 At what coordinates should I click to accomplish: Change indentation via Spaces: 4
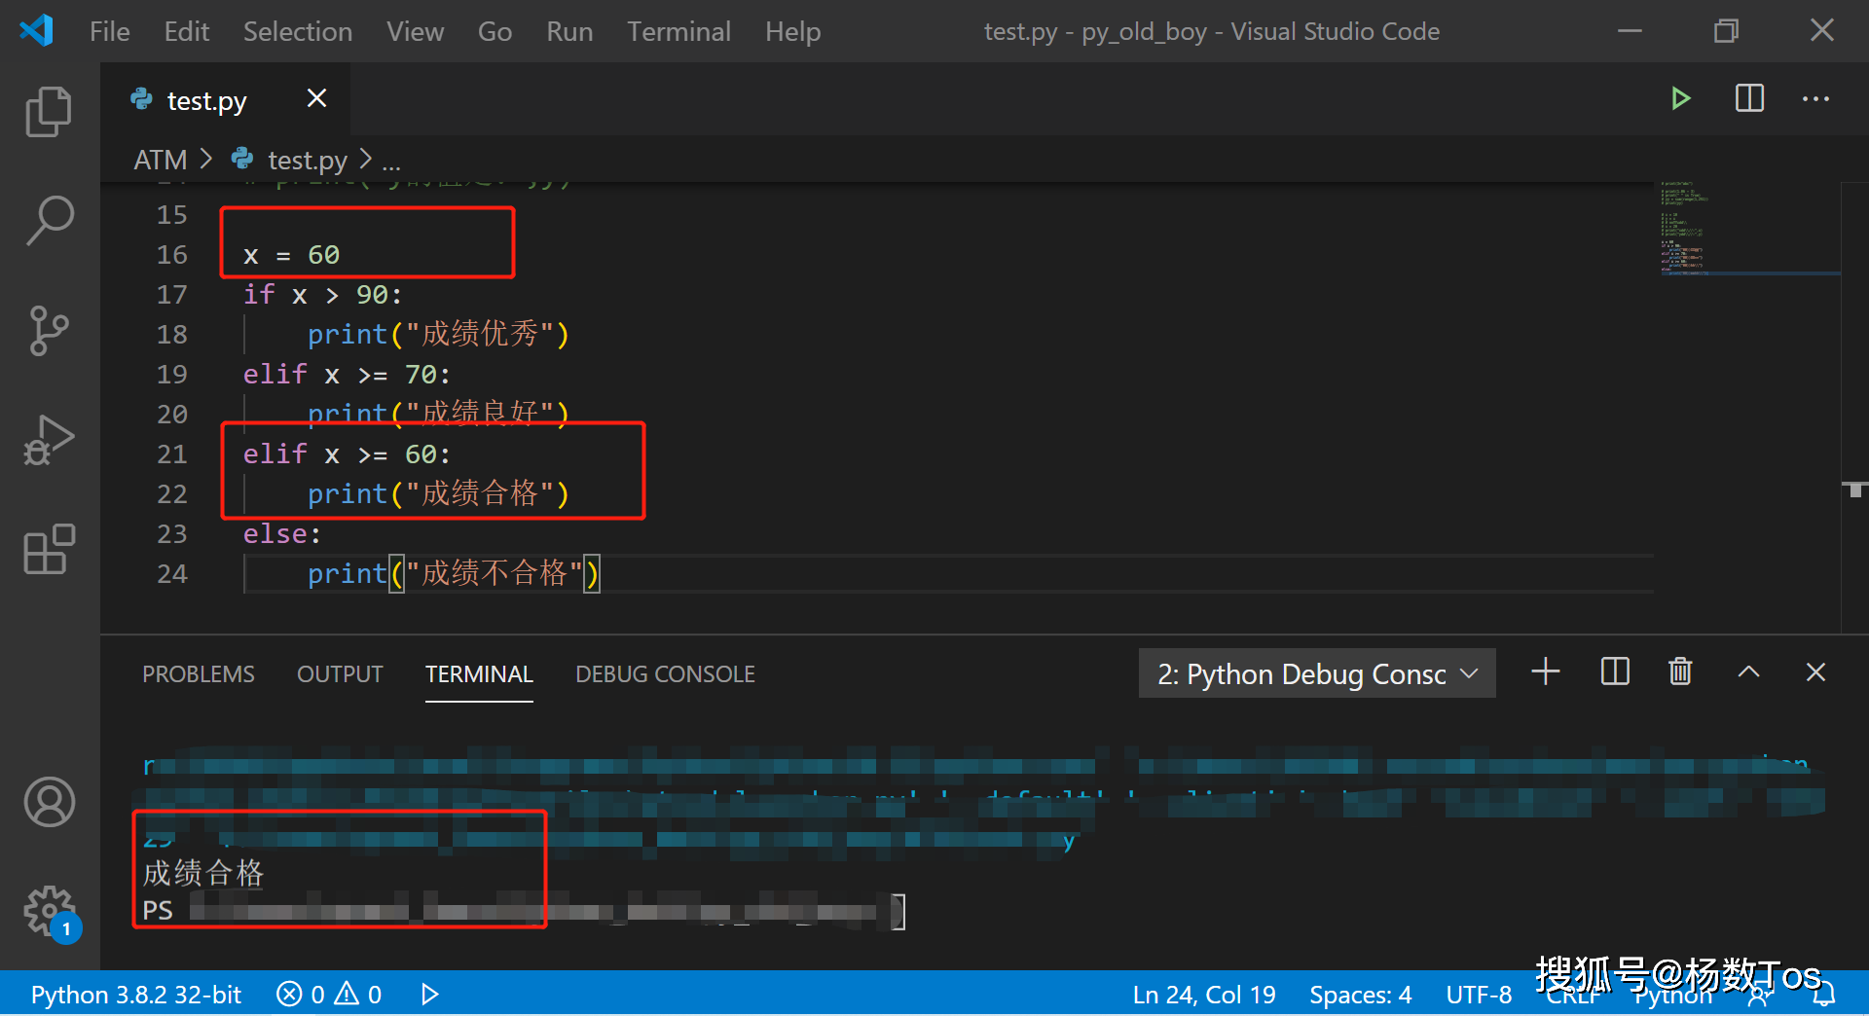1360,995
